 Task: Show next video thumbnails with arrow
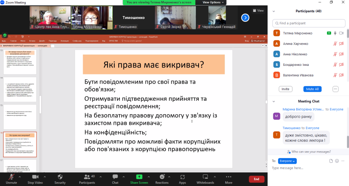pos(245,17)
